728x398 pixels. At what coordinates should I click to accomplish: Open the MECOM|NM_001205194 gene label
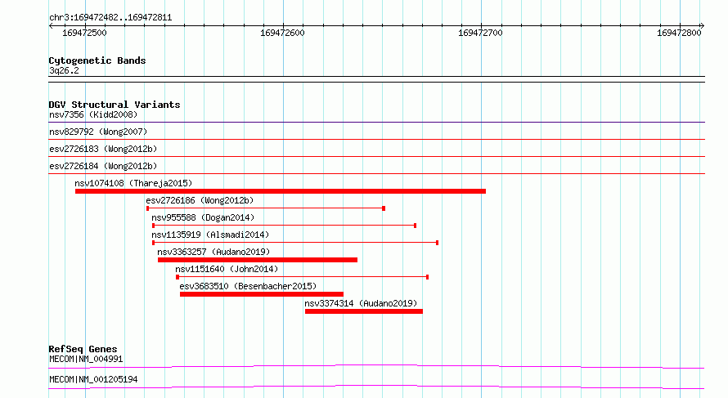point(93,379)
